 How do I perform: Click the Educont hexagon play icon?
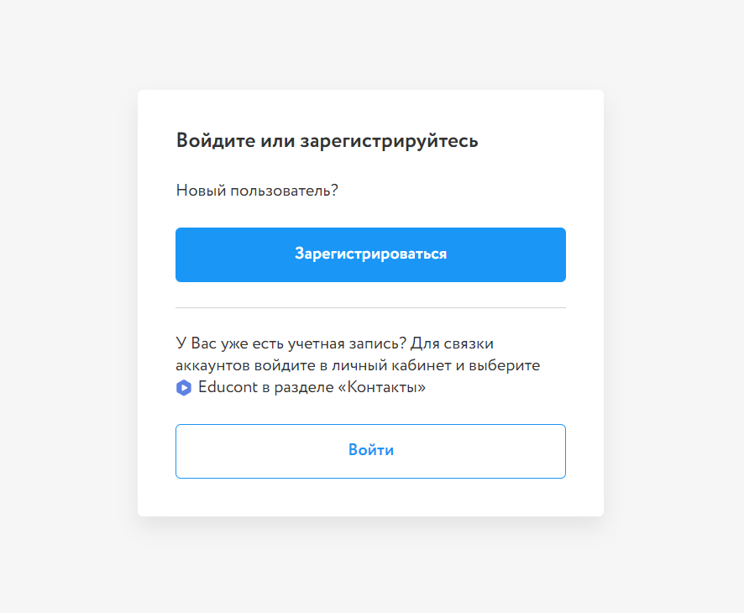(184, 388)
